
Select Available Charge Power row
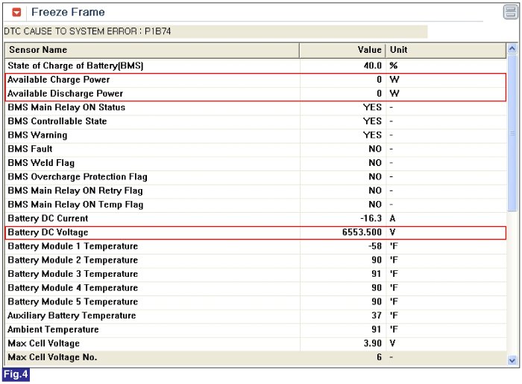coord(256,80)
